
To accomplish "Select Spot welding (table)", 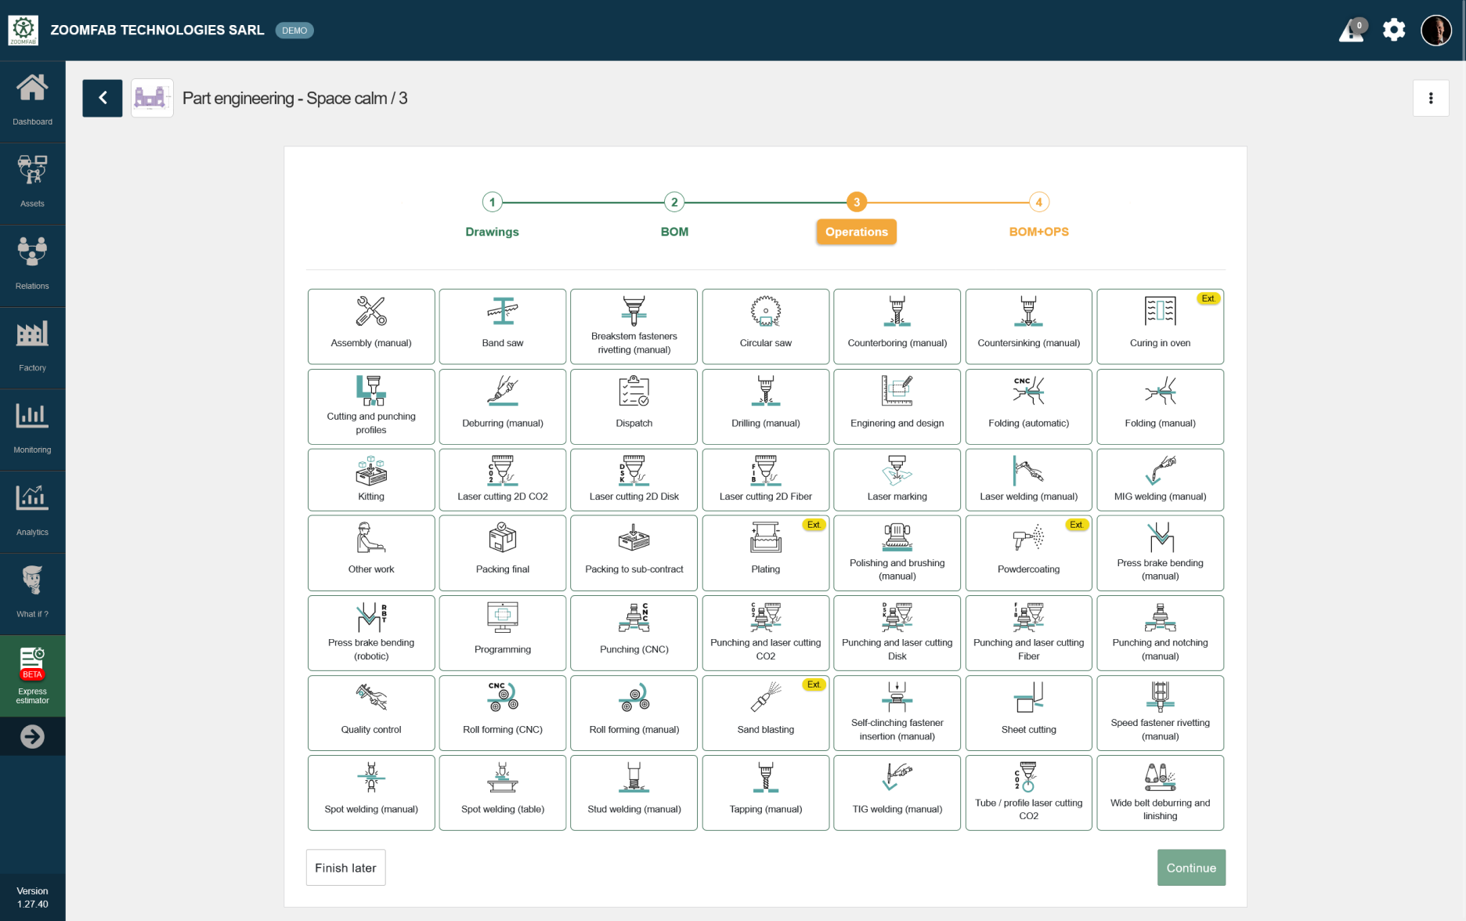I will point(503,793).
